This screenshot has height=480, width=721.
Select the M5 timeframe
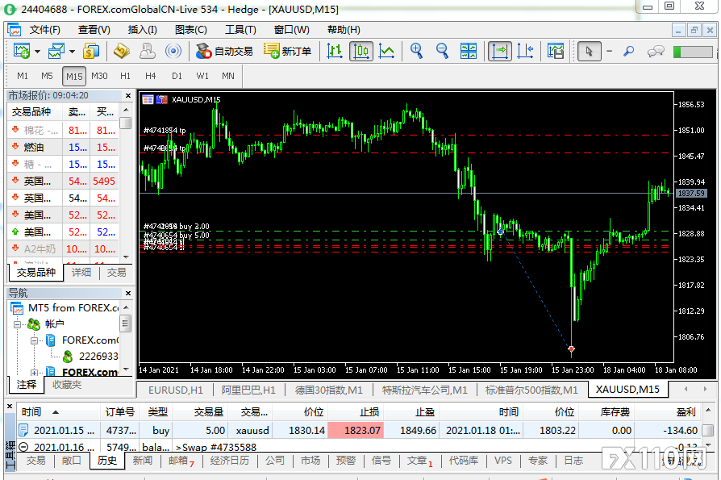coord(47,76)
